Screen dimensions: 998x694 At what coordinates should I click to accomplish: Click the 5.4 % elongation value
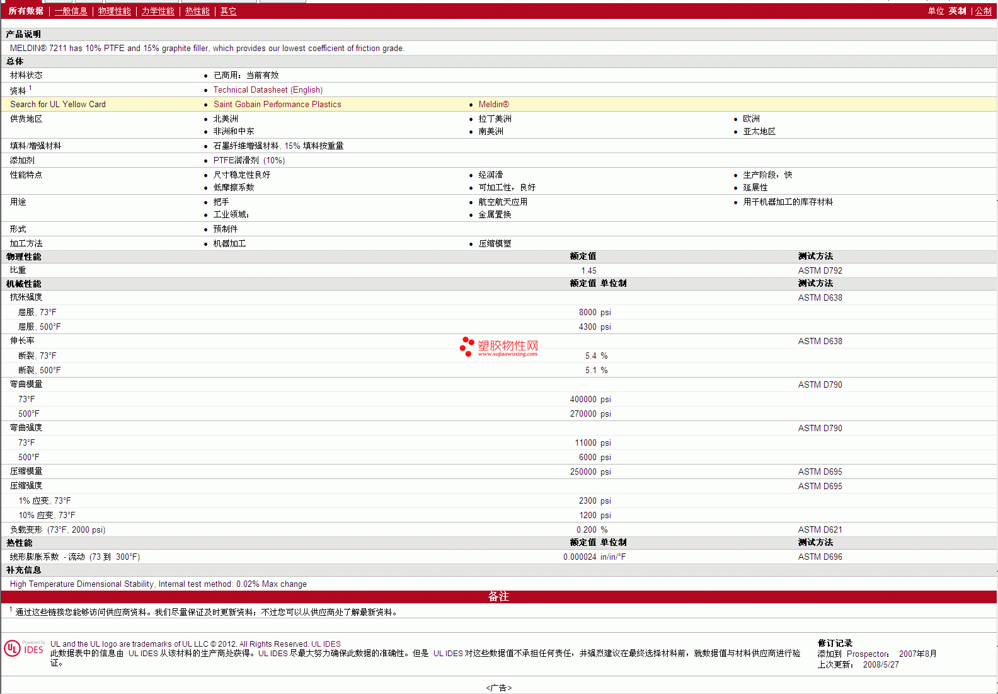point(596,356)
